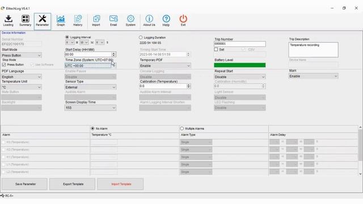Open the Logging Interval seconds dropdown

pos(100,42)
